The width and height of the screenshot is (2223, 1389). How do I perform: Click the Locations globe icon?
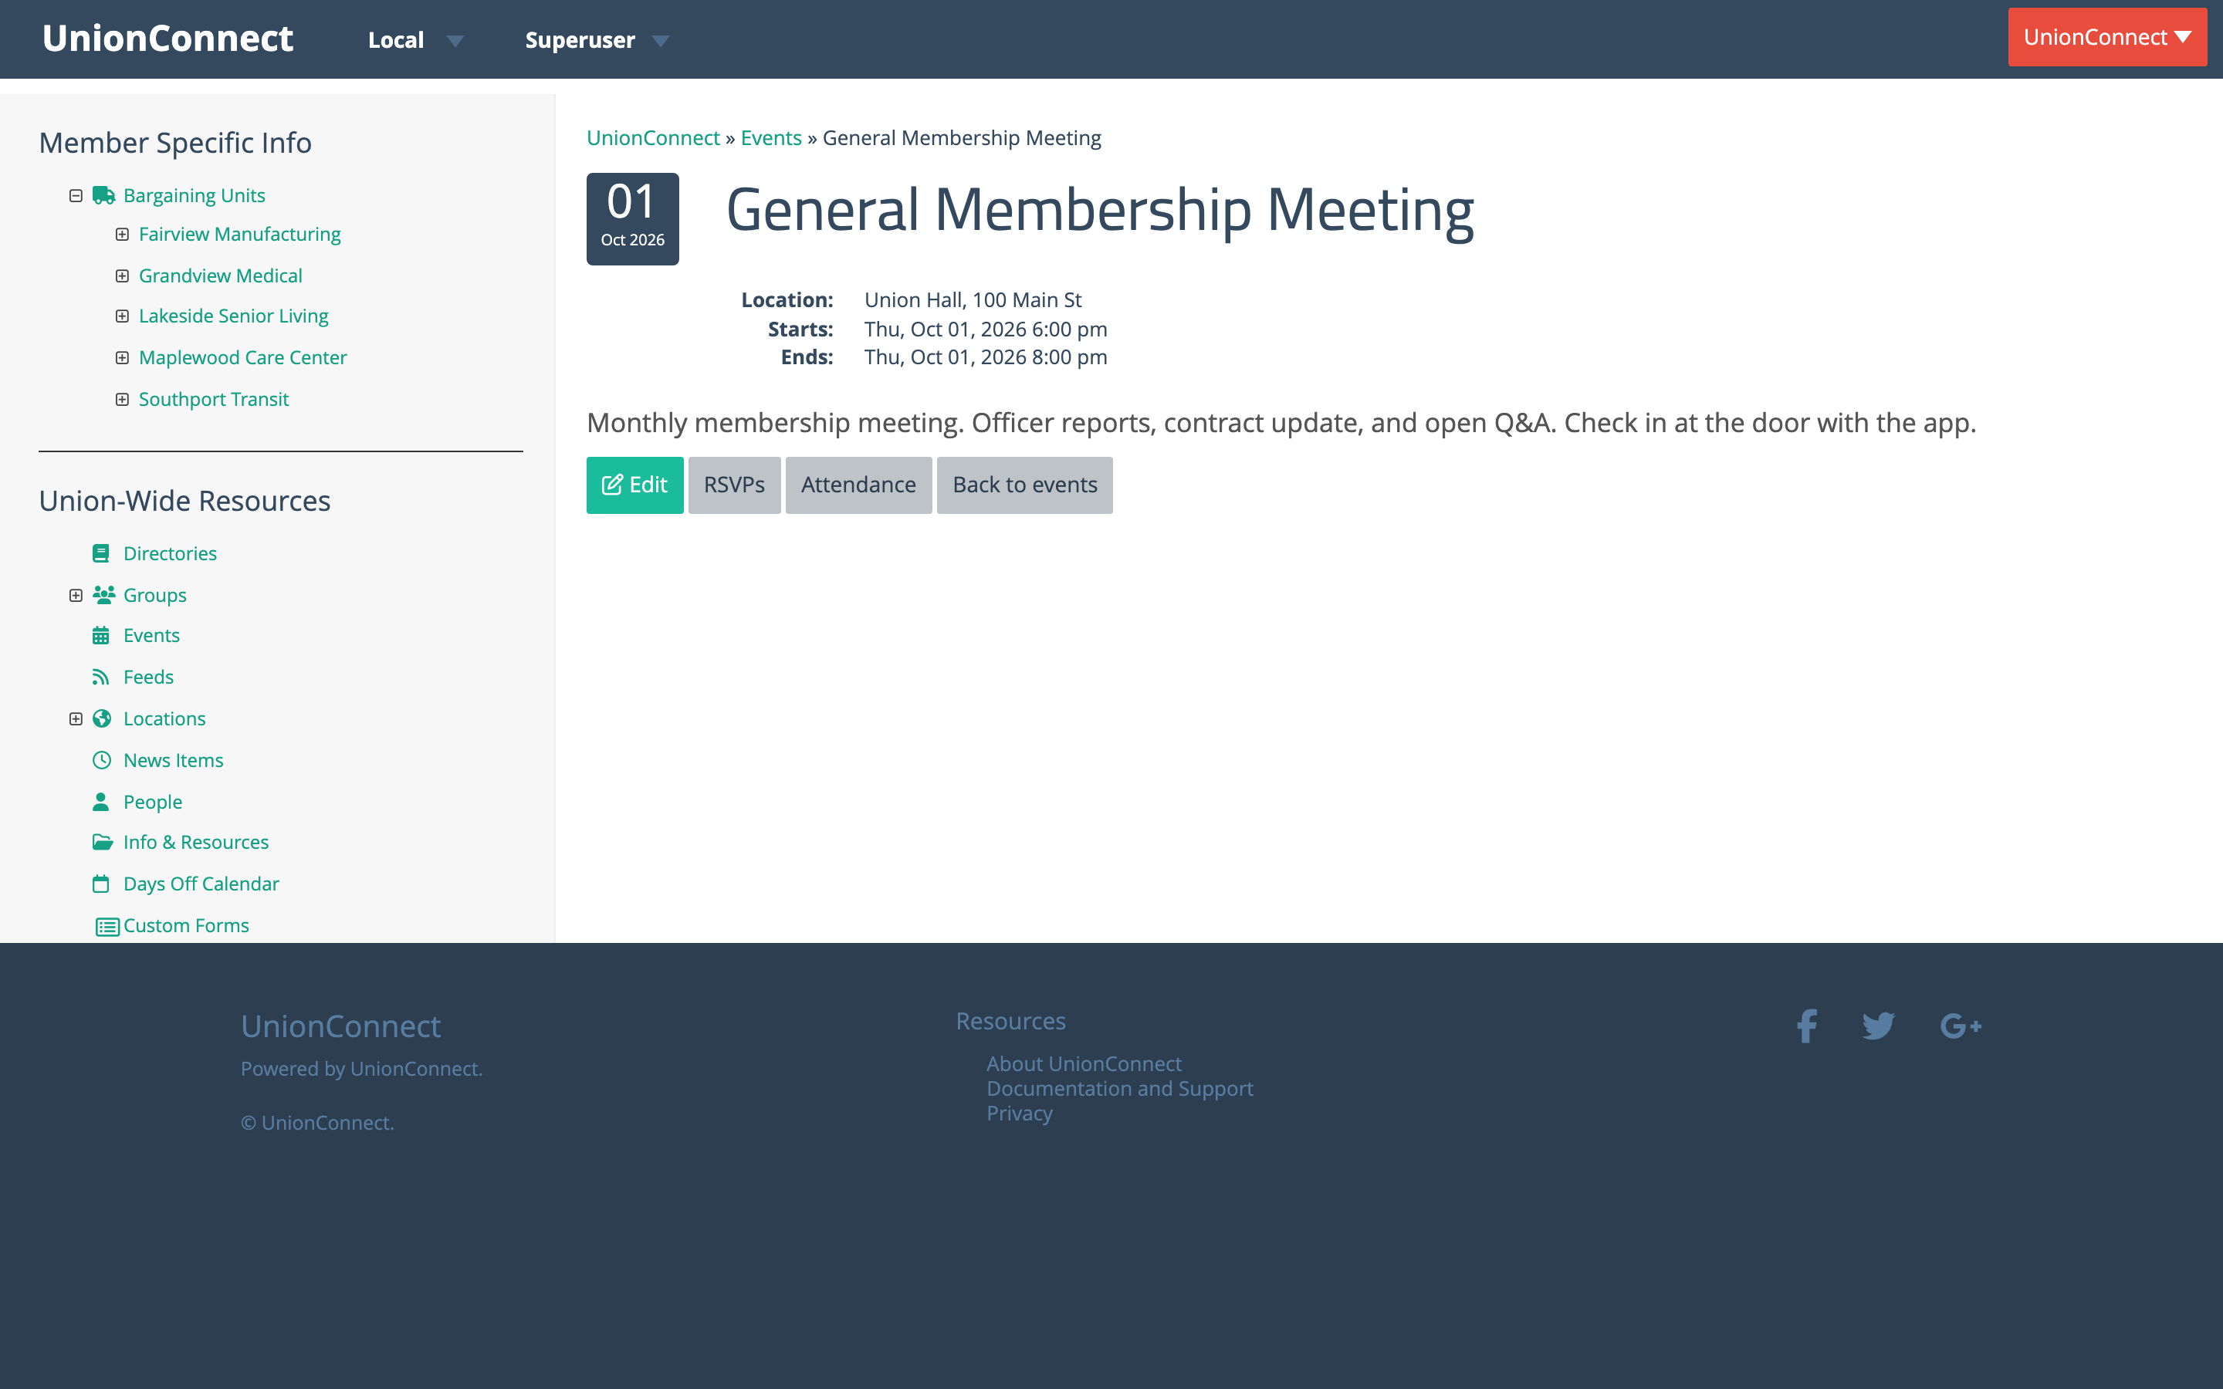102,718
